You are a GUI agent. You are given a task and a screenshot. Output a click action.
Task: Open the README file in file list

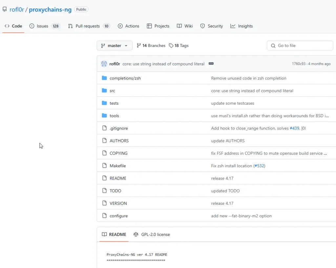tap(118, 178)
